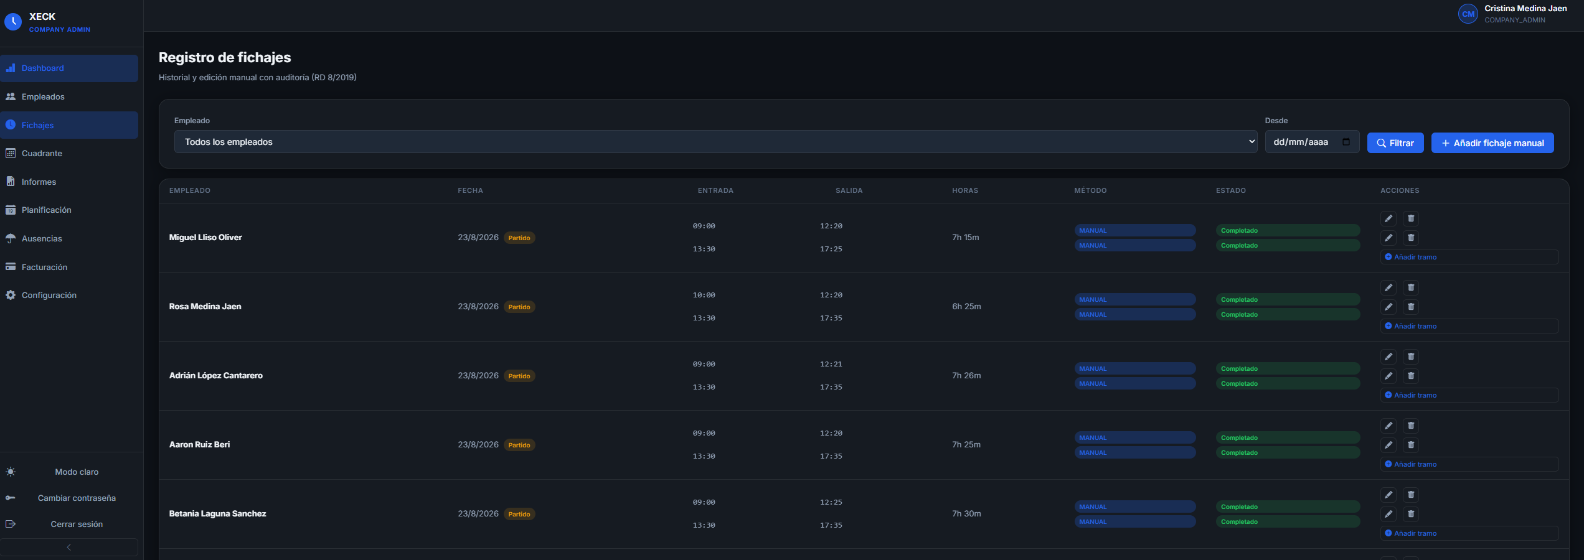Delete Adrián López Cantarero's 13:30 entry
The height and width of the screenshot is (560, 1584).
coord(1411,376)
